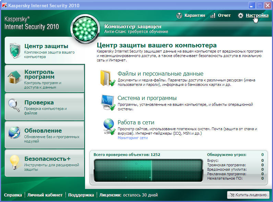Image resolution: width=273 pixels, height=202 pixels.
Task: Go to the Обновление tab
Action: coord(45,135)
